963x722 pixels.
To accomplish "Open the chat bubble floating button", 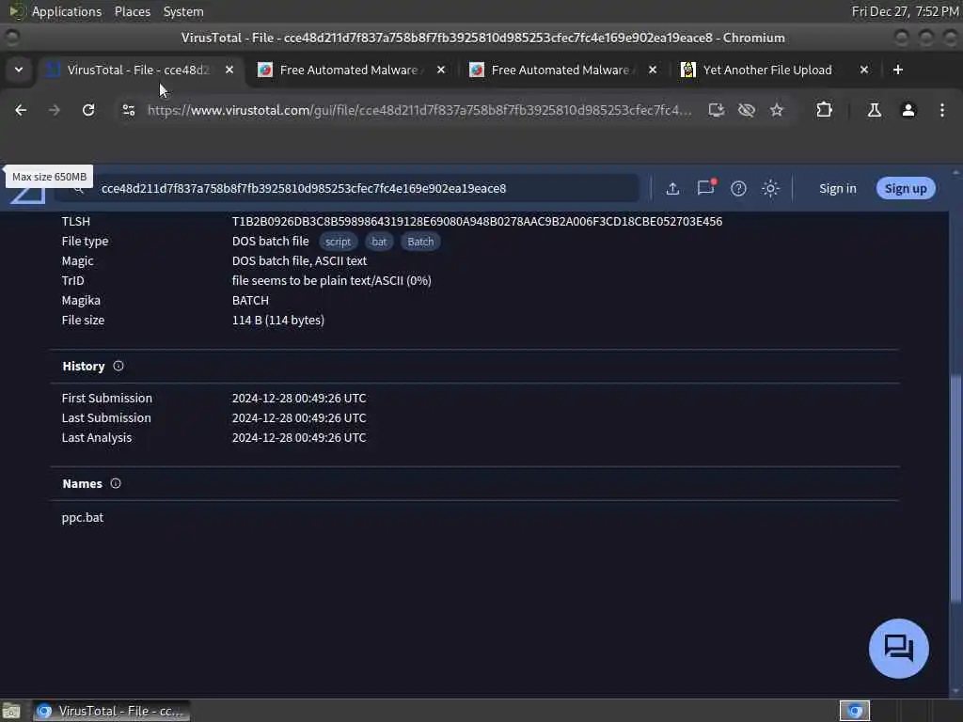I will pos(898,648).
